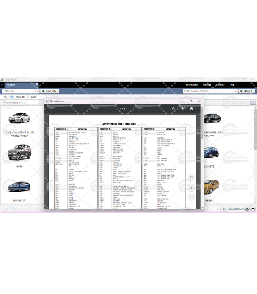This screenshot has height=294, width=257.
Task: Expand the Enter VIN dropdown arrow
Action: click(x=37, y=91)
